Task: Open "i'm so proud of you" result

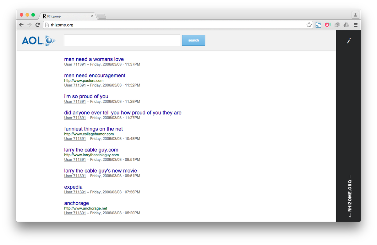Action: pos(86,96)
